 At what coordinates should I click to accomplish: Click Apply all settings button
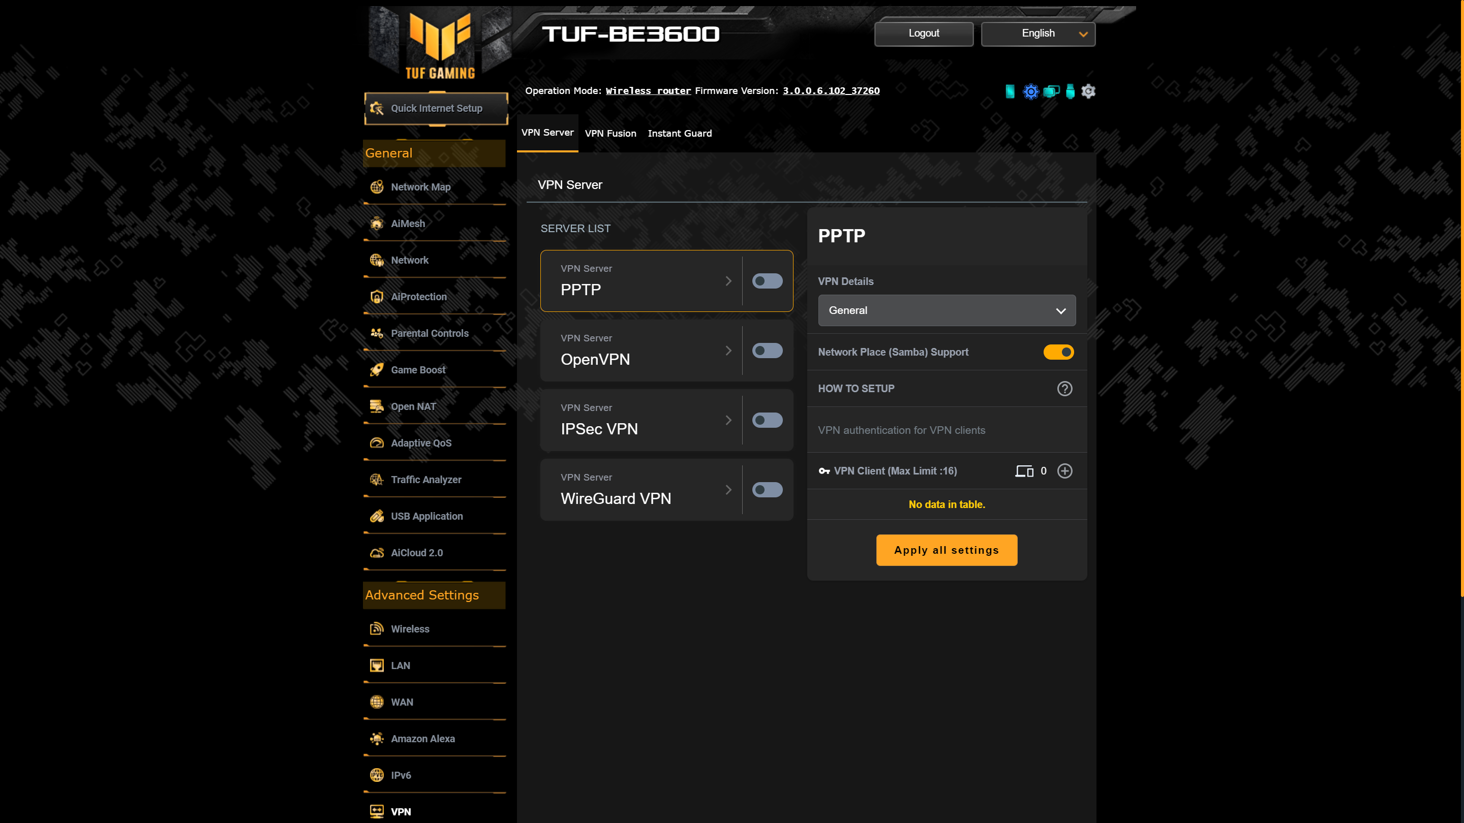(x=947, y=550)
